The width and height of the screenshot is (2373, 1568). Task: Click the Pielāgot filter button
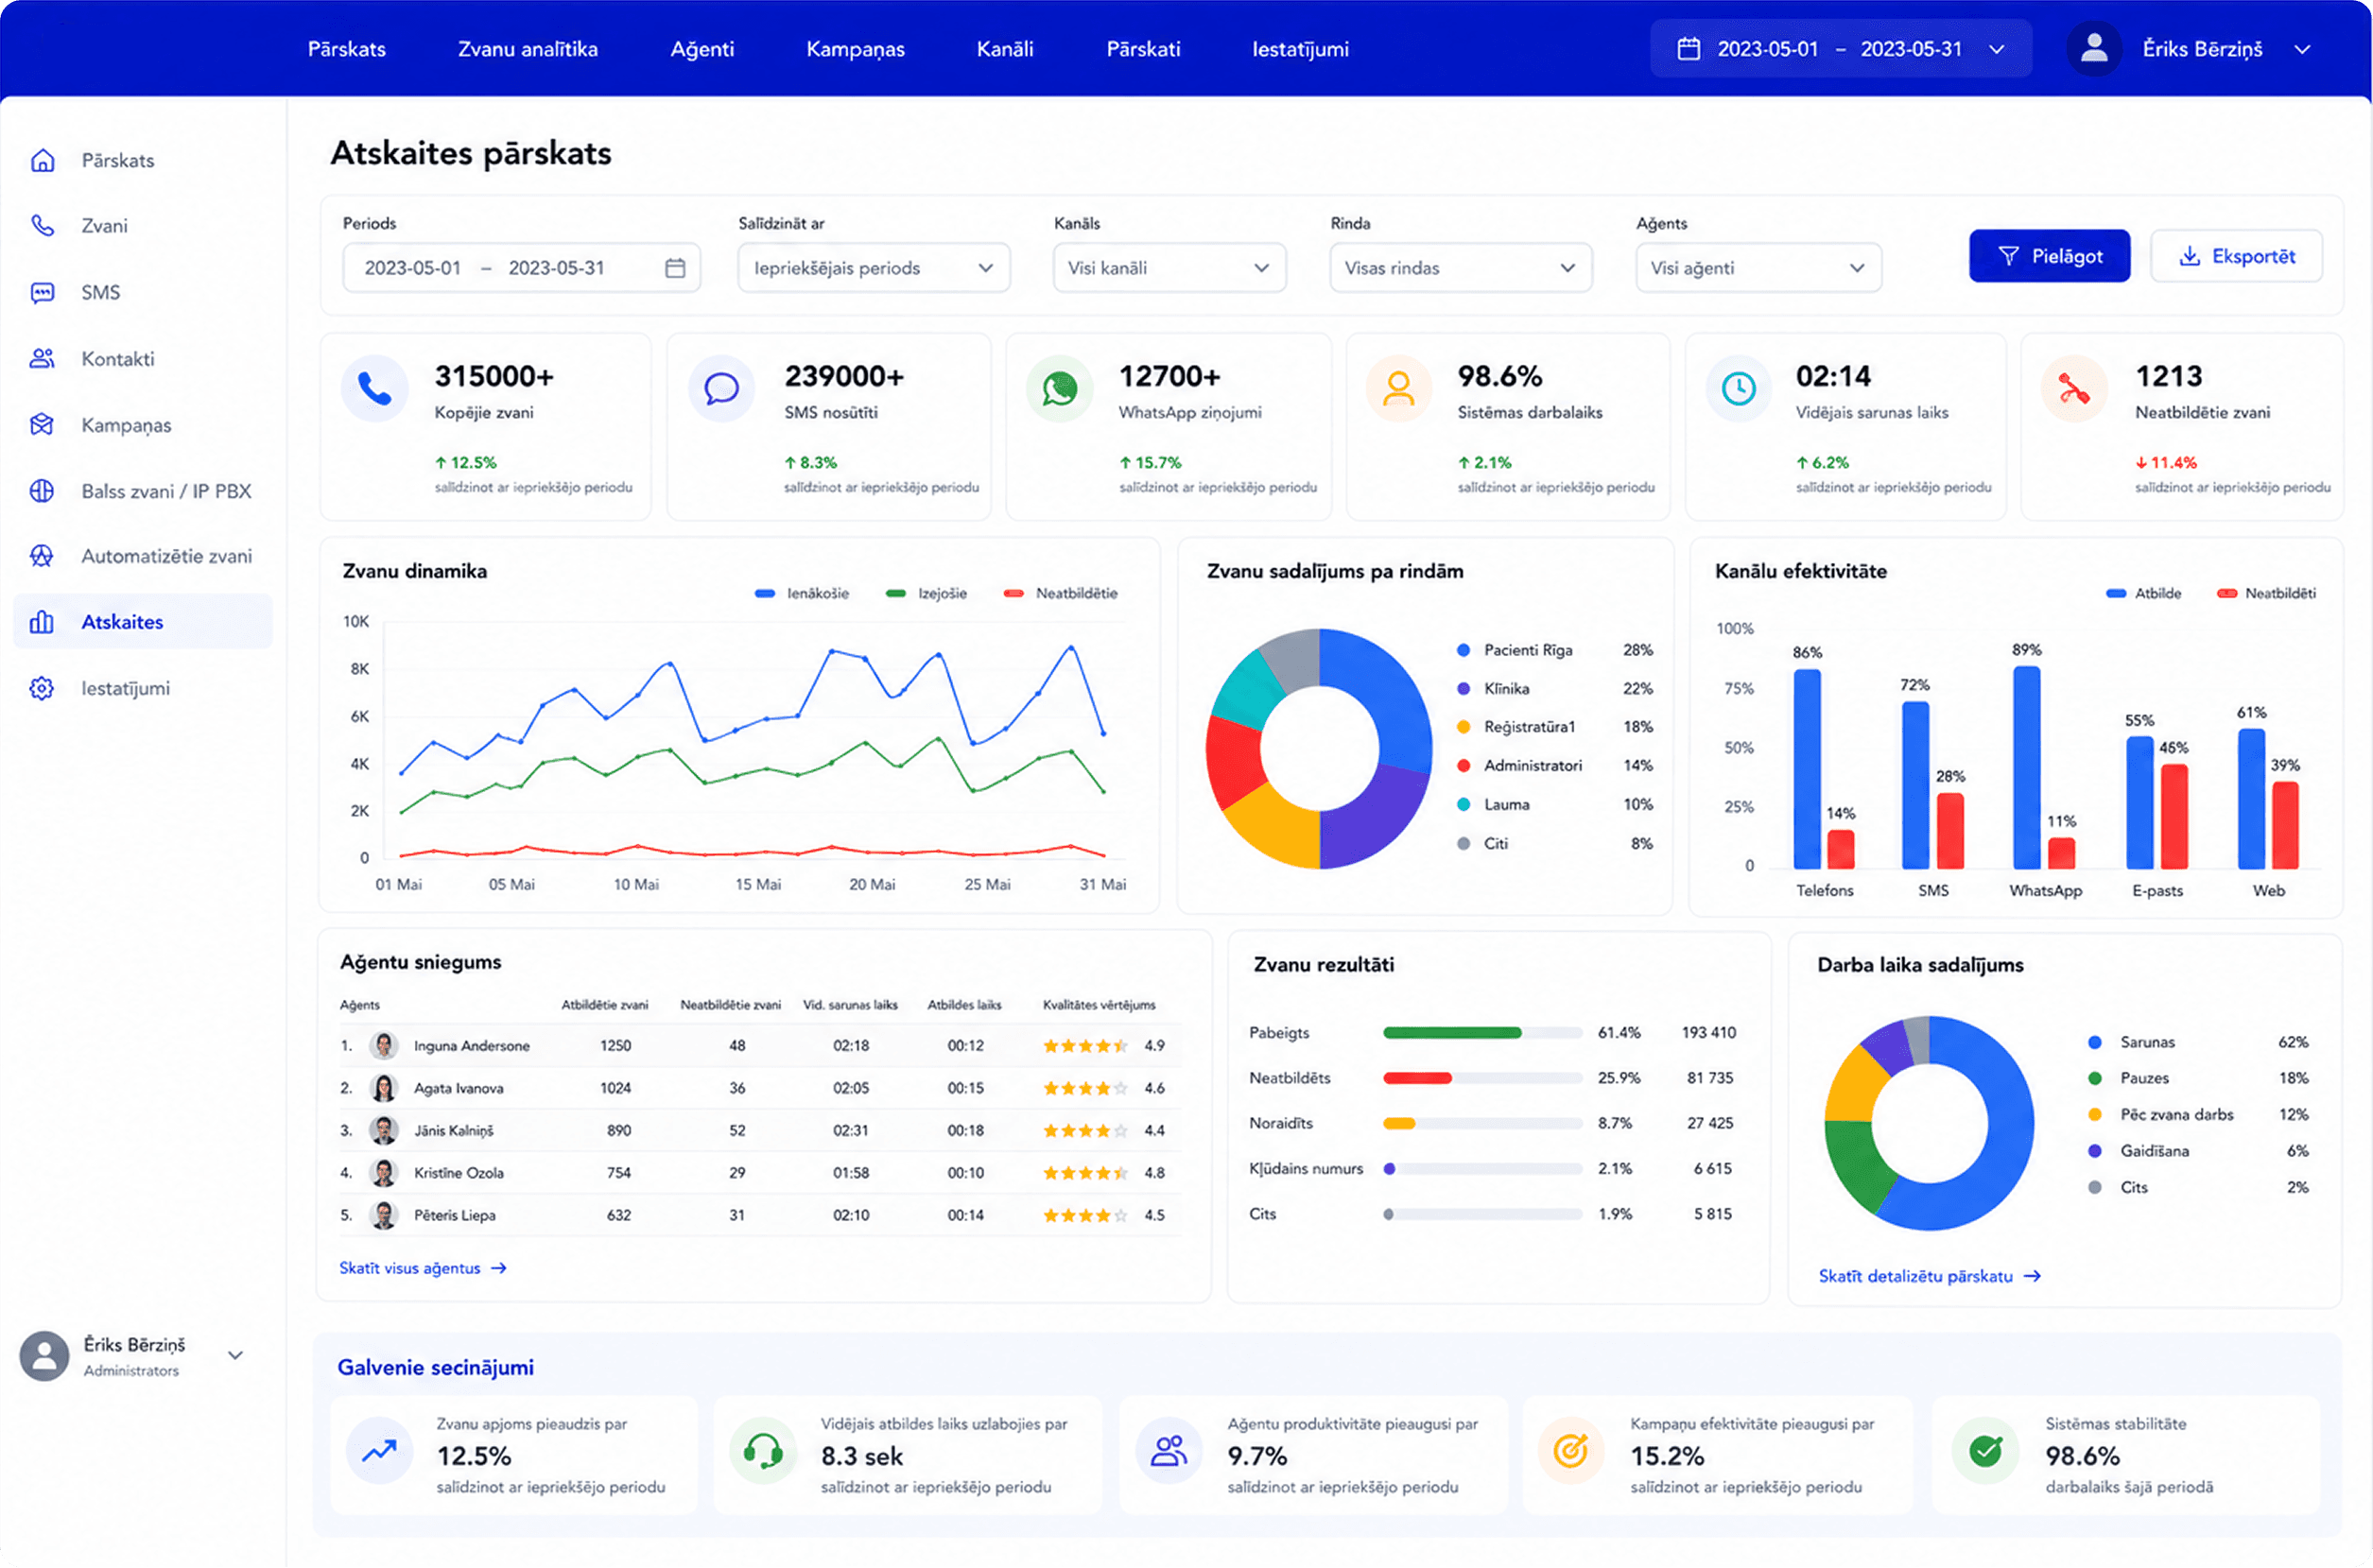pos(2049,257)
